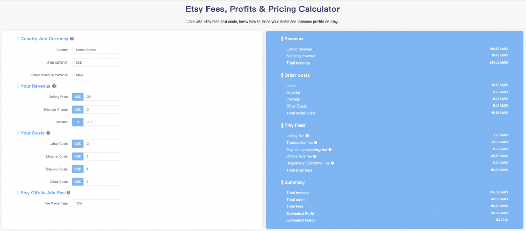This screenshot has height=231, width=526.
Task: Click help icon beside Country And Currency
Action: (72, 39)
